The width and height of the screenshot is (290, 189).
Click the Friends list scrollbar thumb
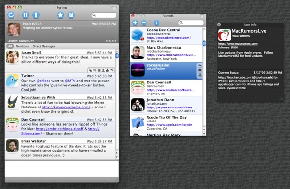204,43
